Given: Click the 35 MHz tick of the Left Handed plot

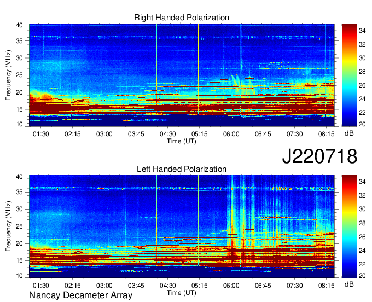Looking at the screenshot, I should click(x=19, y=192).
